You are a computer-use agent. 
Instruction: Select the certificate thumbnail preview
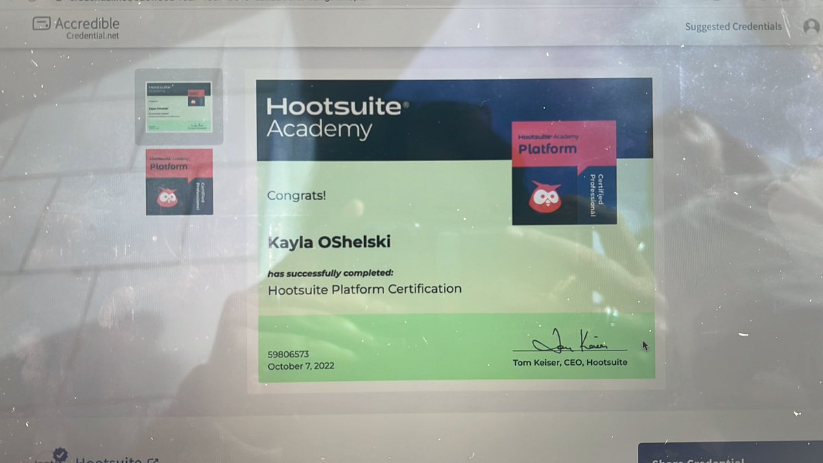tap(178, 107)
